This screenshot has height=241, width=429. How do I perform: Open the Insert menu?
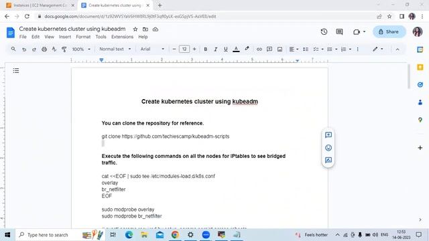coord(65,37)
